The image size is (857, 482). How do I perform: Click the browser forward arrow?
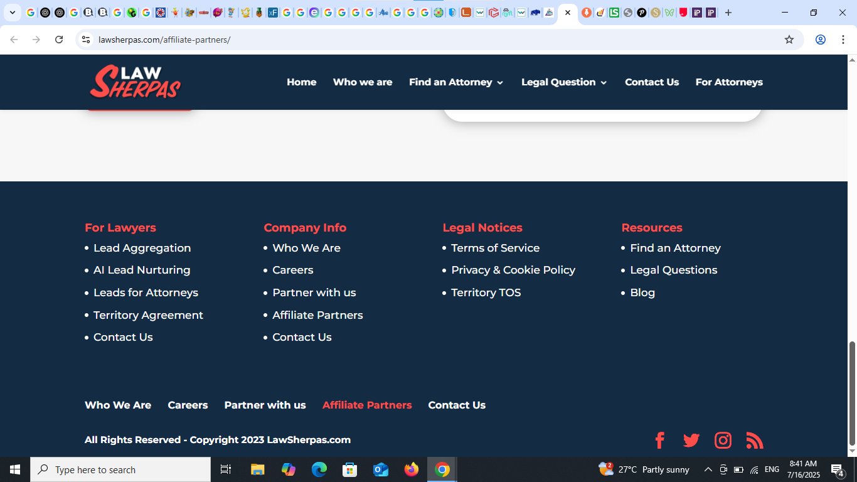point(36,40)
